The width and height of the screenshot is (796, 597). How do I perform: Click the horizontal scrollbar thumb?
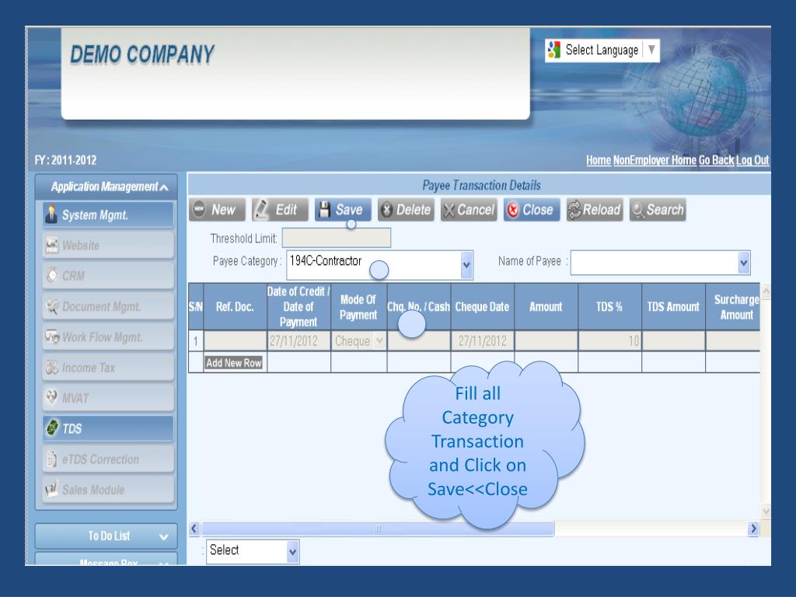tap(378, 529)
